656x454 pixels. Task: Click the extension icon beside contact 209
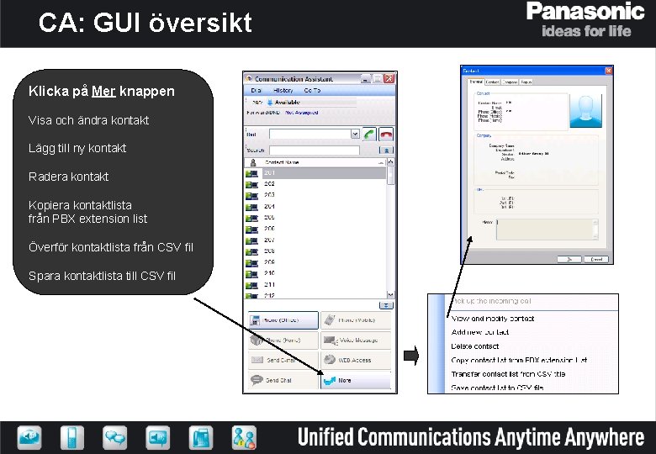pos(251,263)
